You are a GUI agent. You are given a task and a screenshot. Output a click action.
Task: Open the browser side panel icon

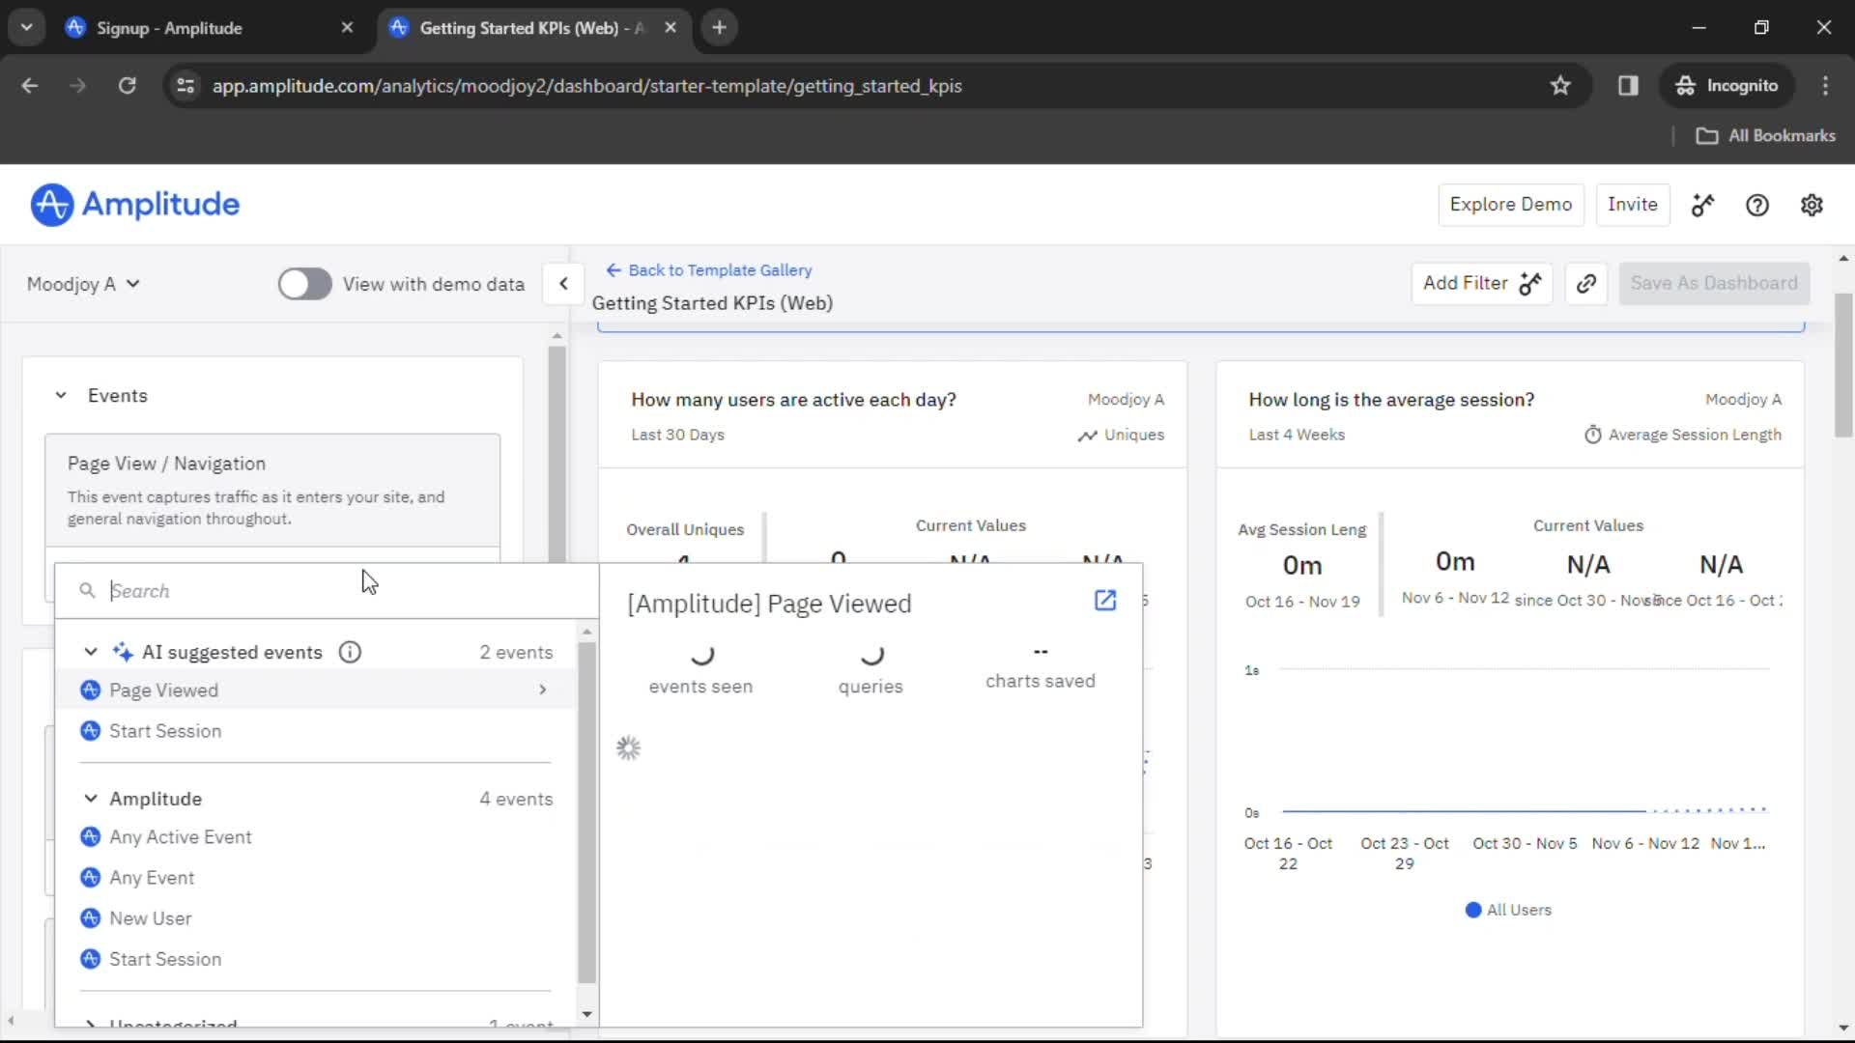pos(1628,86)
